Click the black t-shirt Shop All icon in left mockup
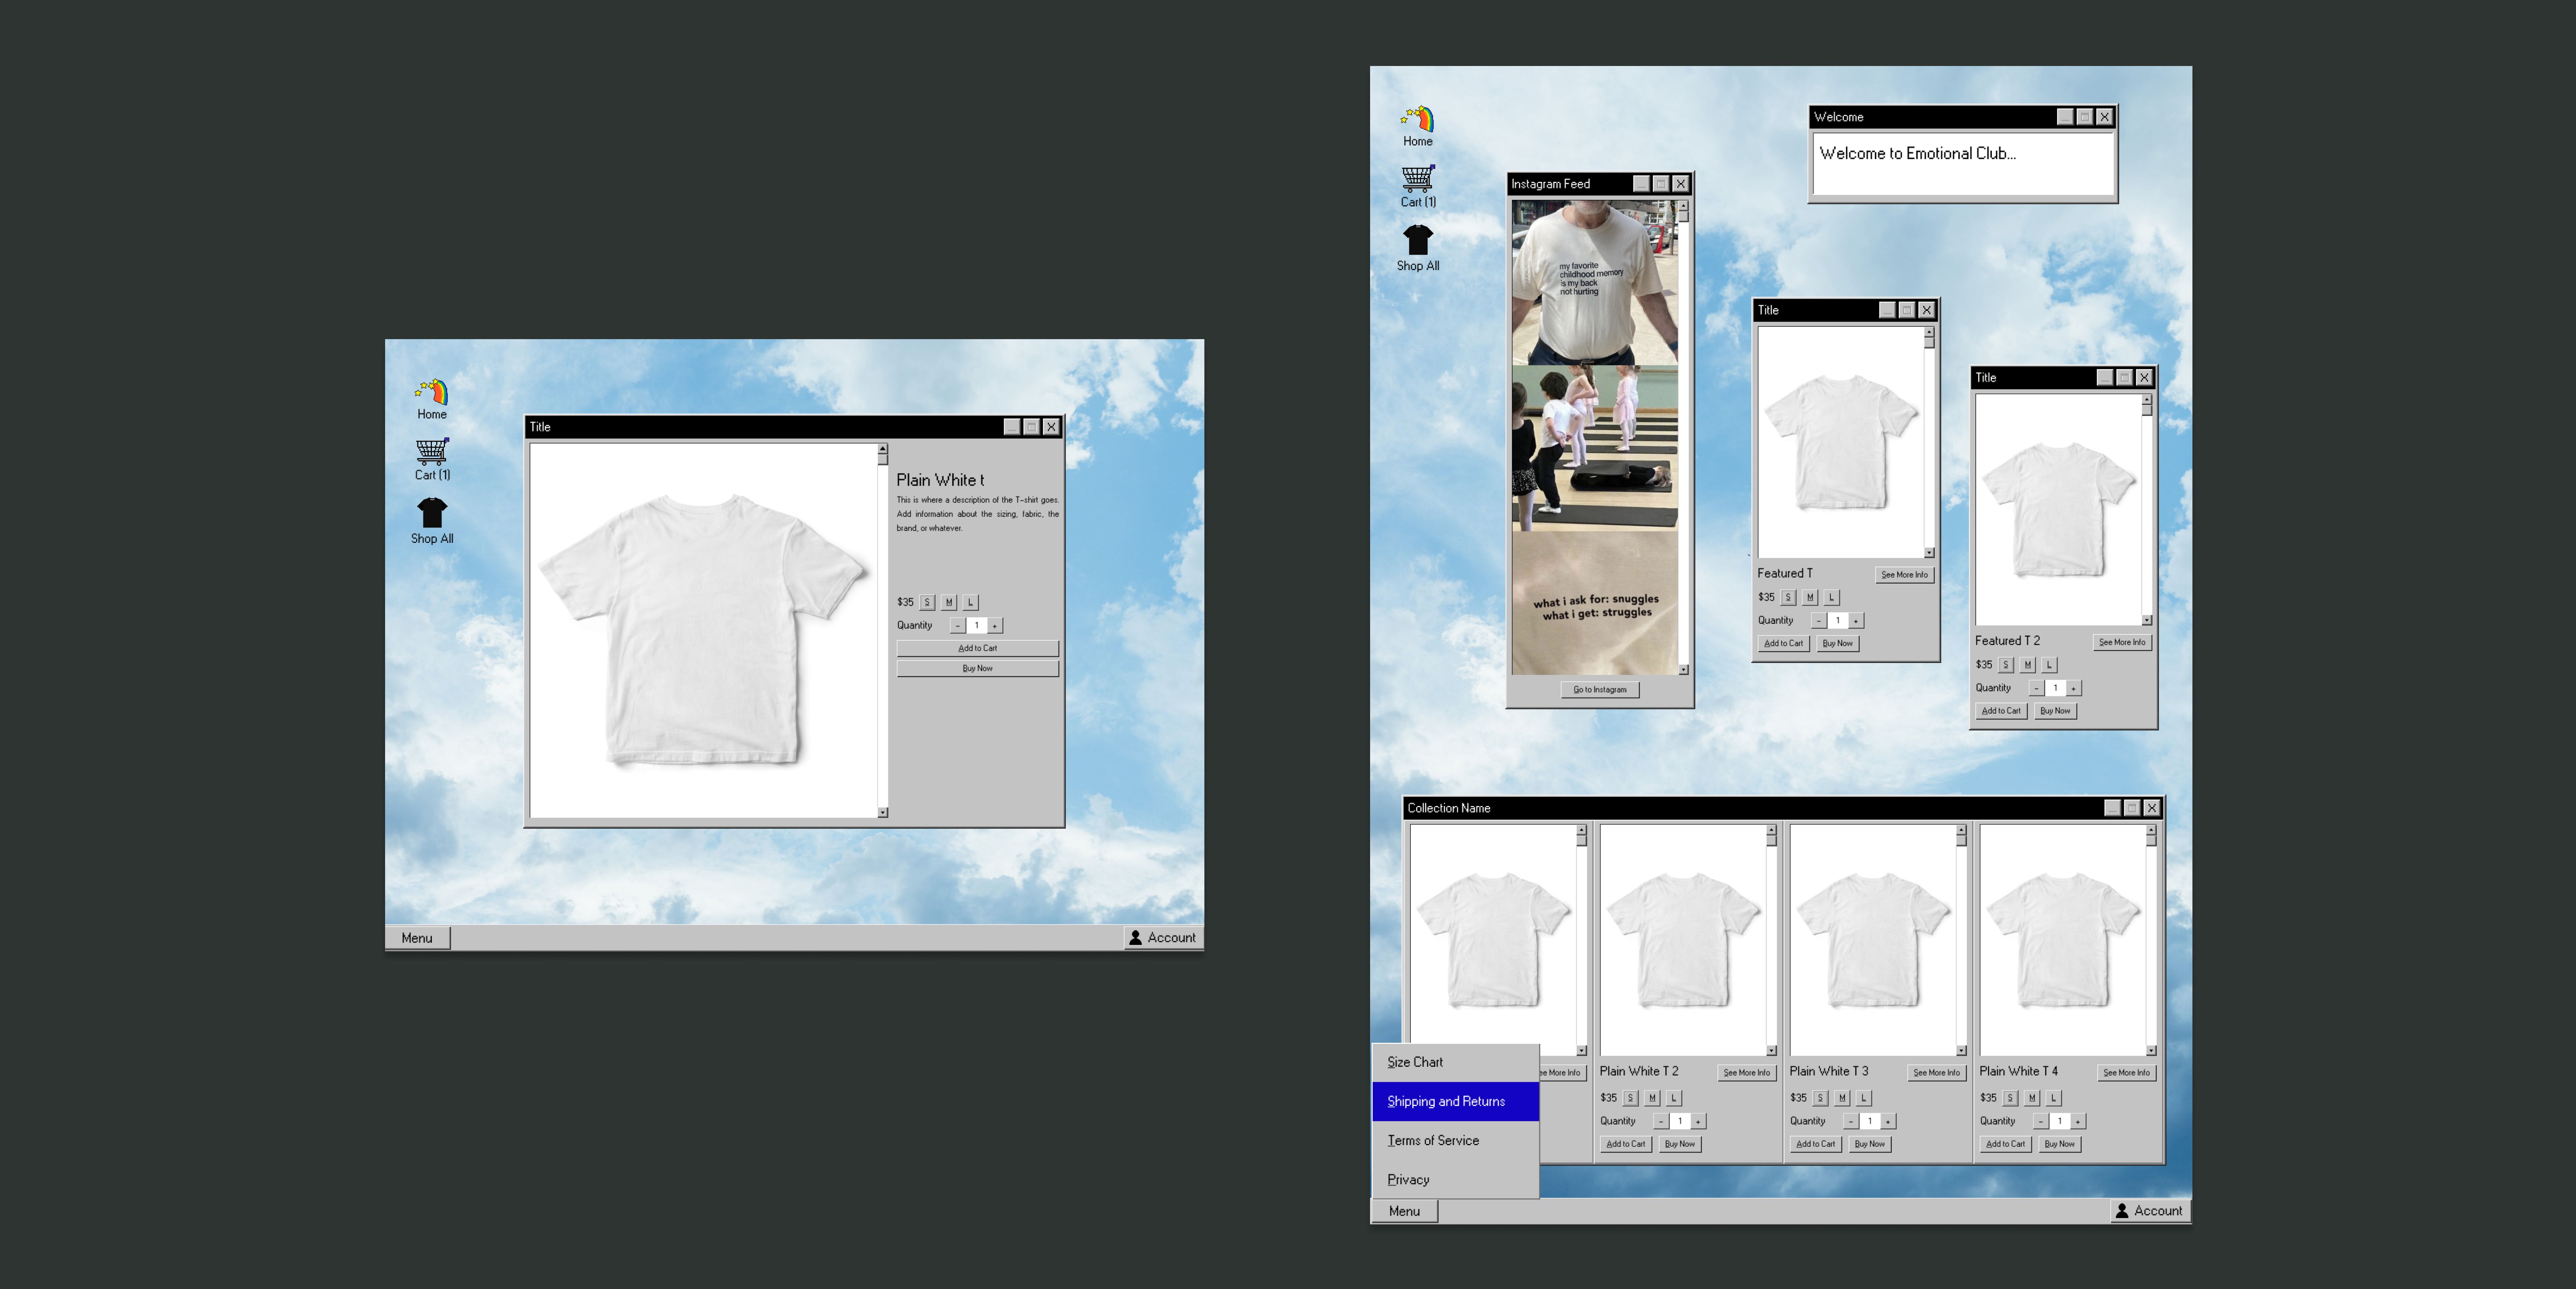The width and height of the screenshot is (2576, 1289). tap(432, 513)
